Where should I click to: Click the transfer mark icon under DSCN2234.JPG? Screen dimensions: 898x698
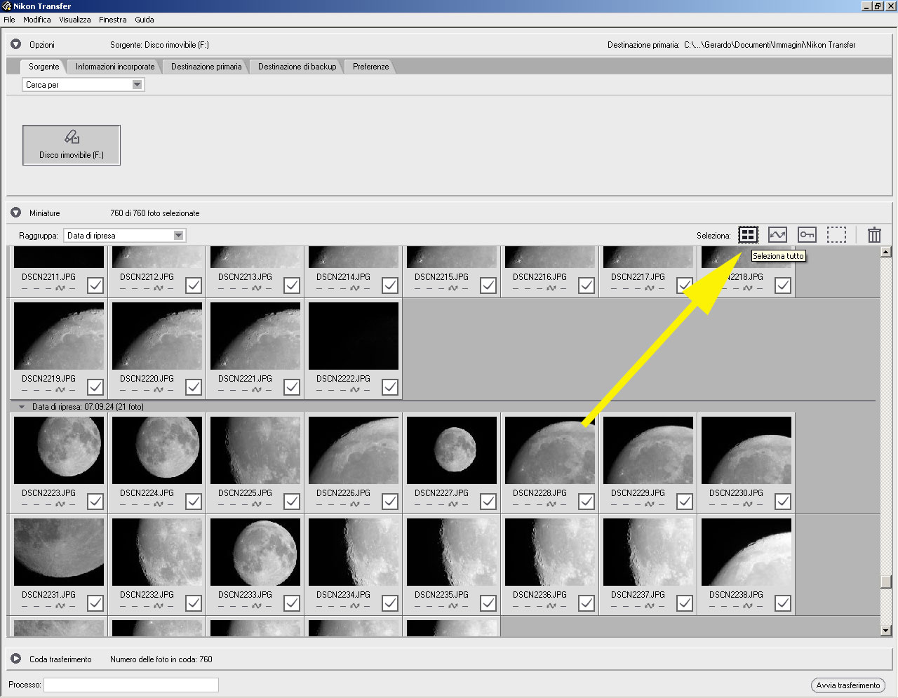355,606
